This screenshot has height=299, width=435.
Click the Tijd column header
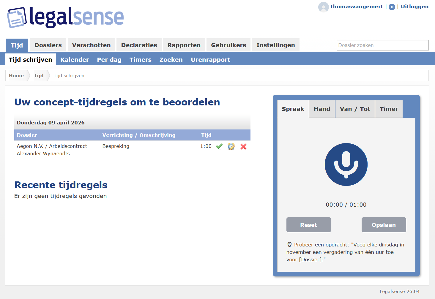click(207, 135)
